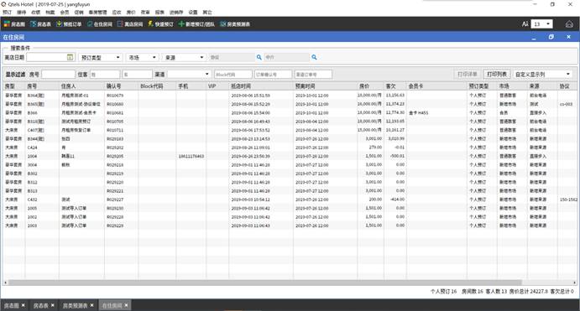Select row for room C424
Screen dimensions: 580x311
point(290,148)
